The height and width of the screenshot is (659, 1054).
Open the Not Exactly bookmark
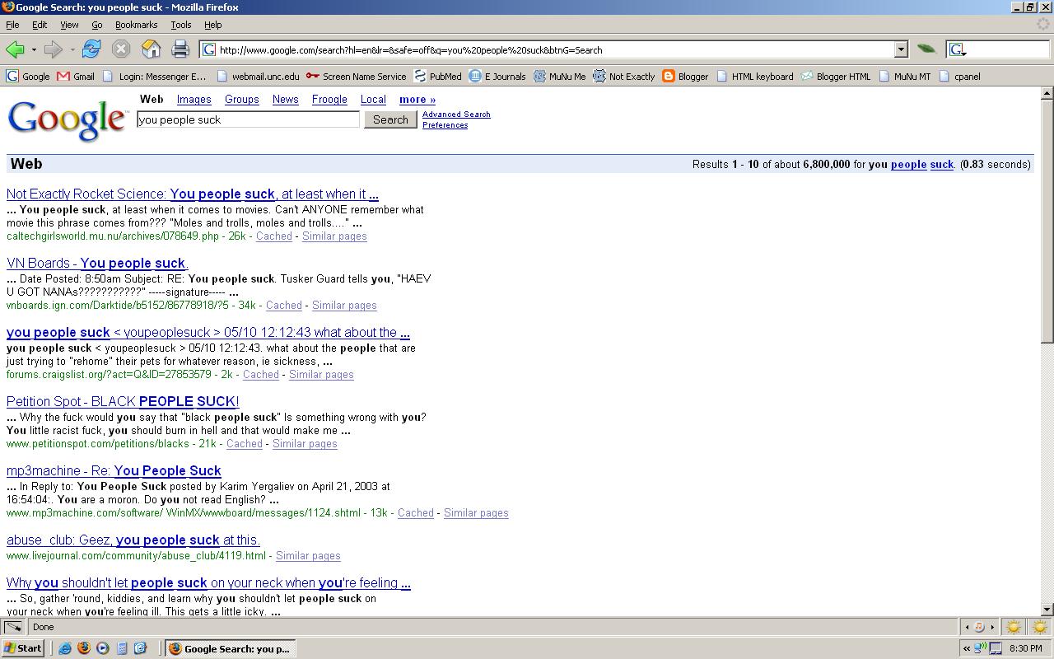[624, 76]
